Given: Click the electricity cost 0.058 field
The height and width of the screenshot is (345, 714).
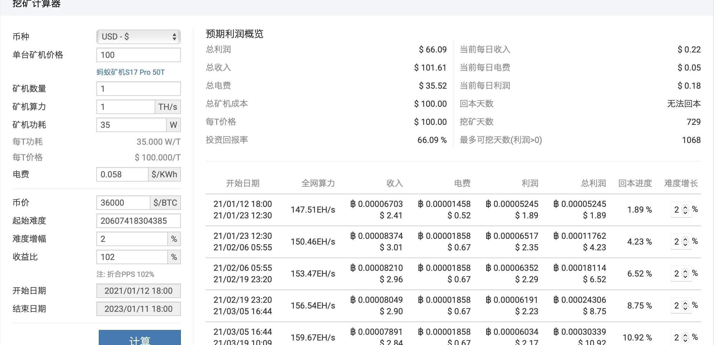Looking at the screenshot, I should coord(122,174).
